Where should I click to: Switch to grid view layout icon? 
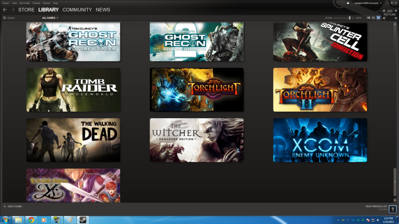pos(378,18)
